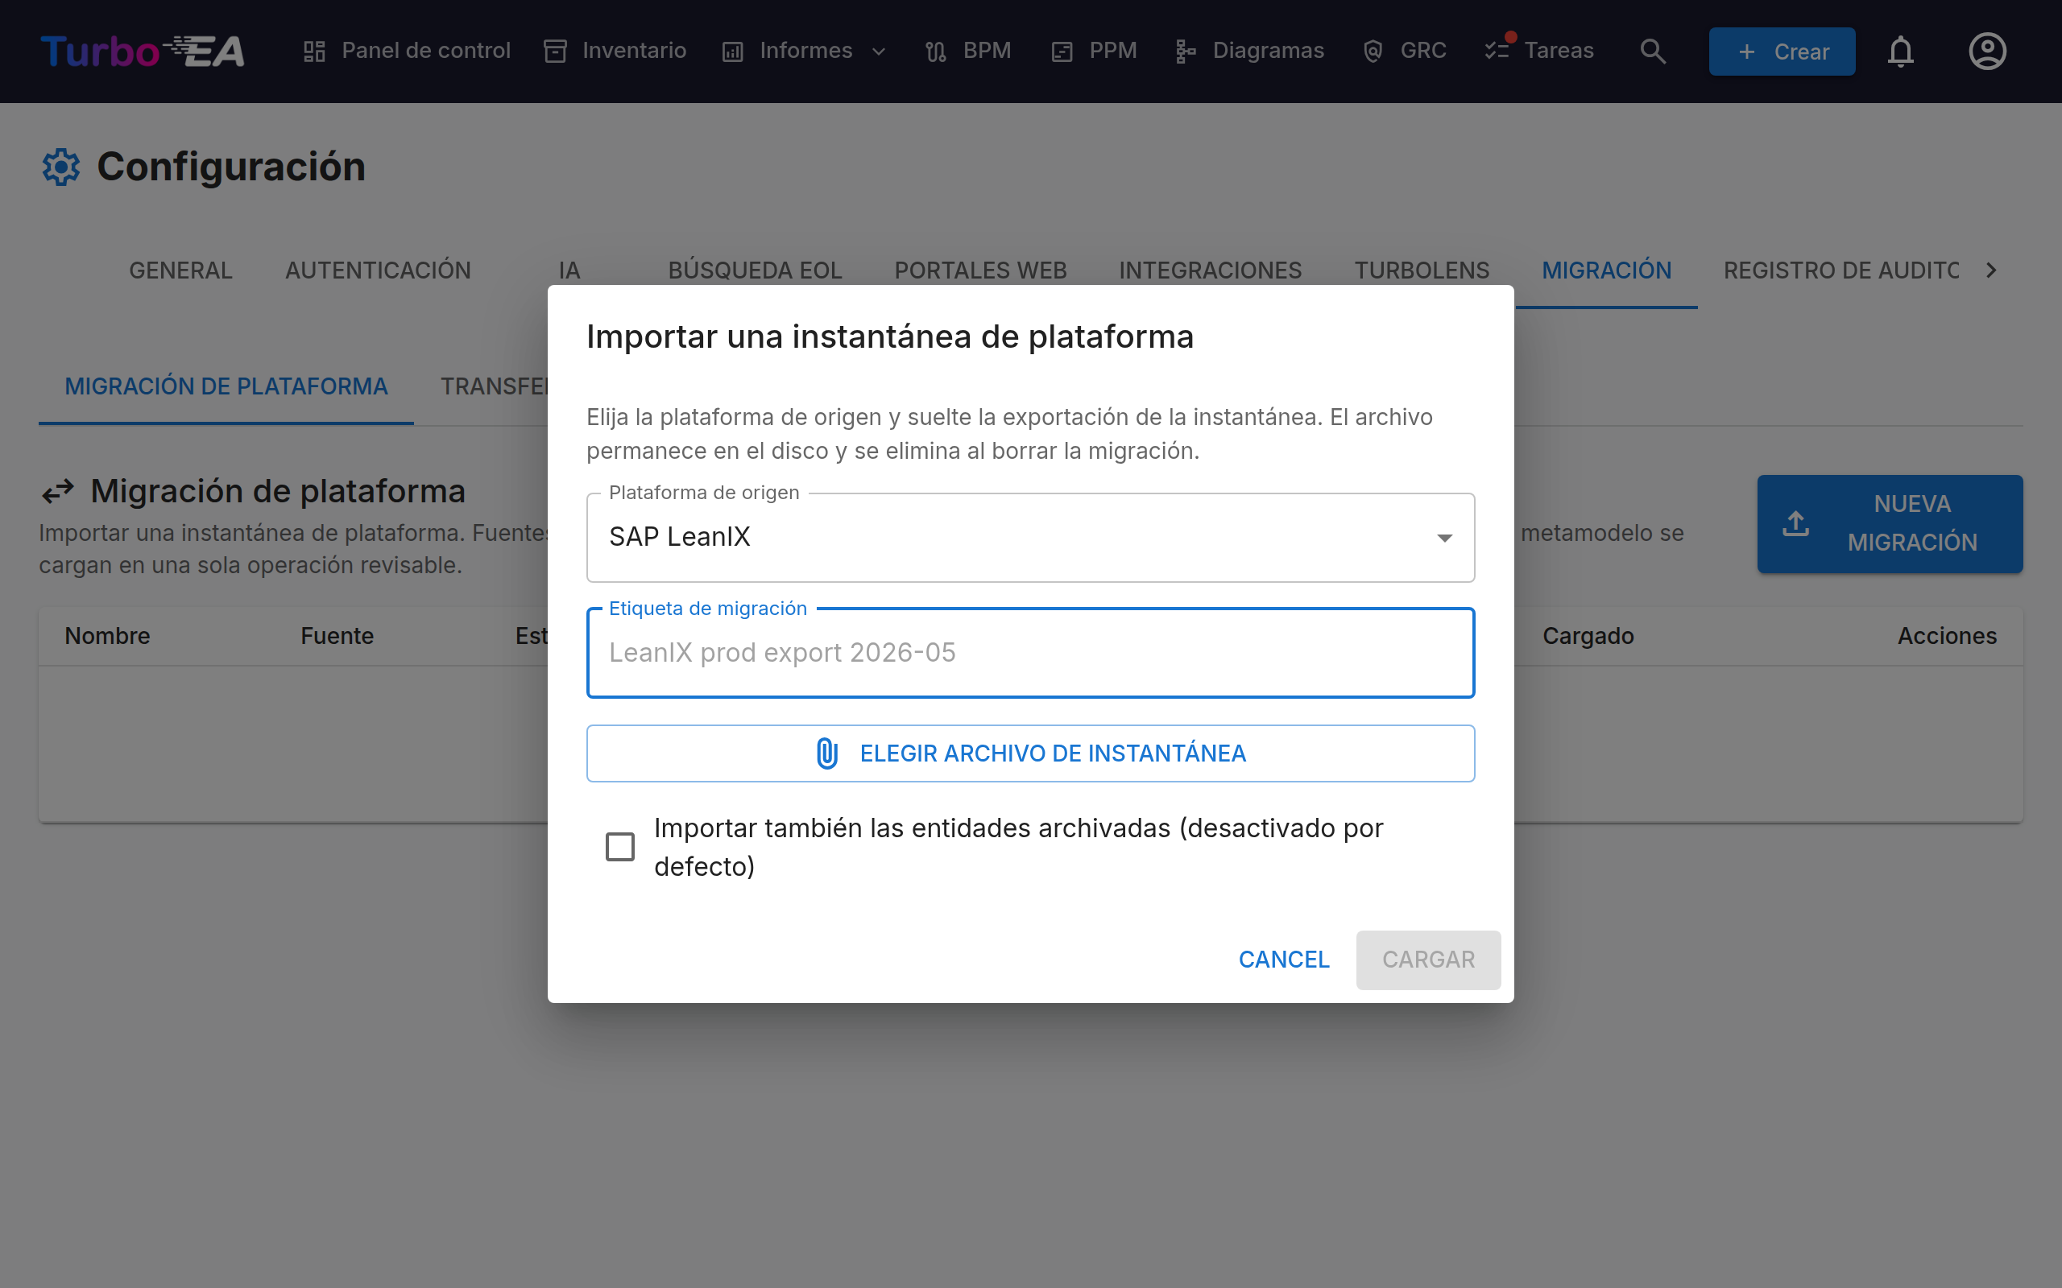The image size is (2062, 1288).
Task: Click CANCEL in the dialog
Action: [1283, 960]
